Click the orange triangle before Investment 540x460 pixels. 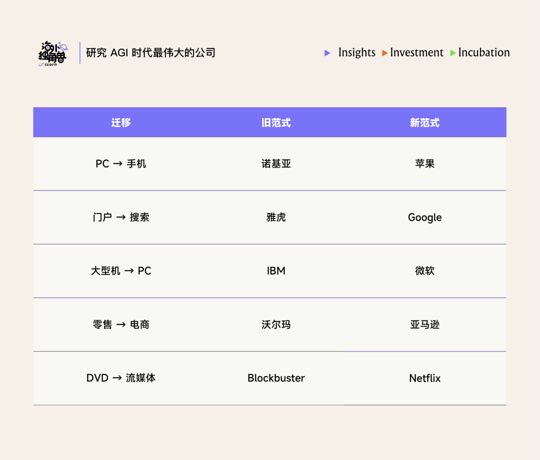(x=384, y=53)
